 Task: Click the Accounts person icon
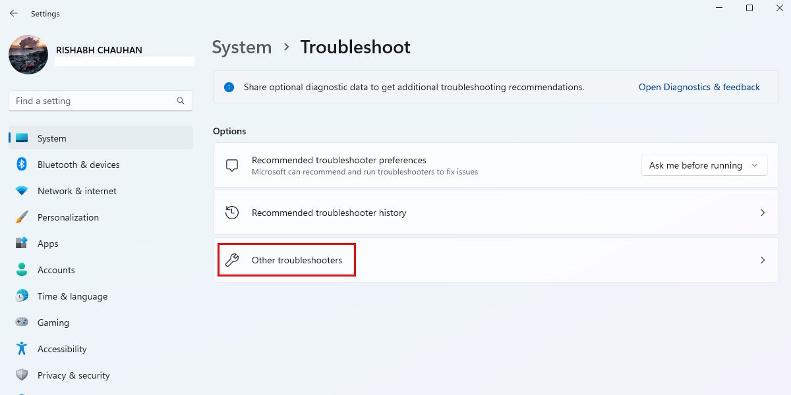[x=22, y=270]
